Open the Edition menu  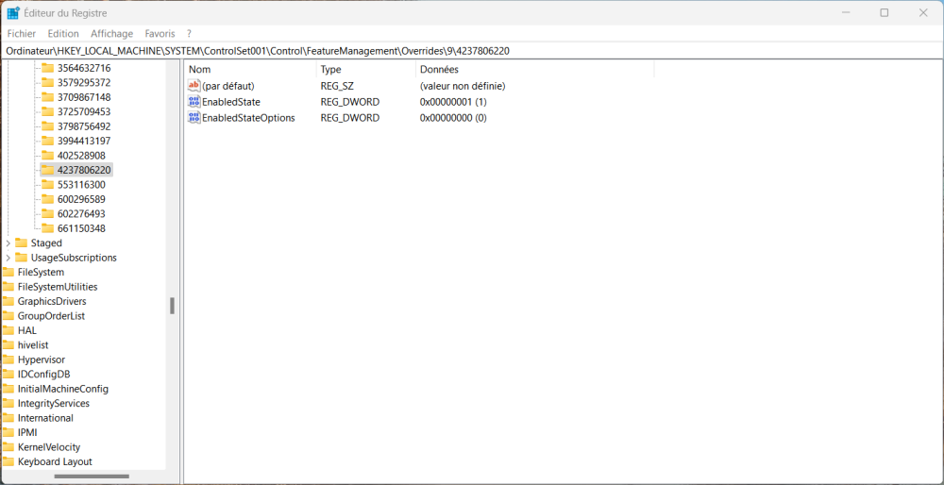pyautogui.click(x=63, y=34)
